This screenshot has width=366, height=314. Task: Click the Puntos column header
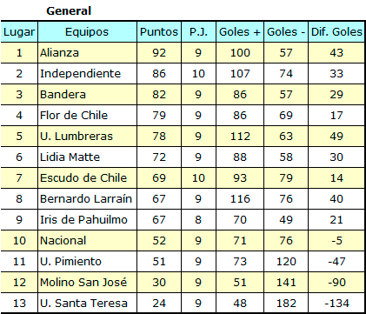[x=159, y=31]
